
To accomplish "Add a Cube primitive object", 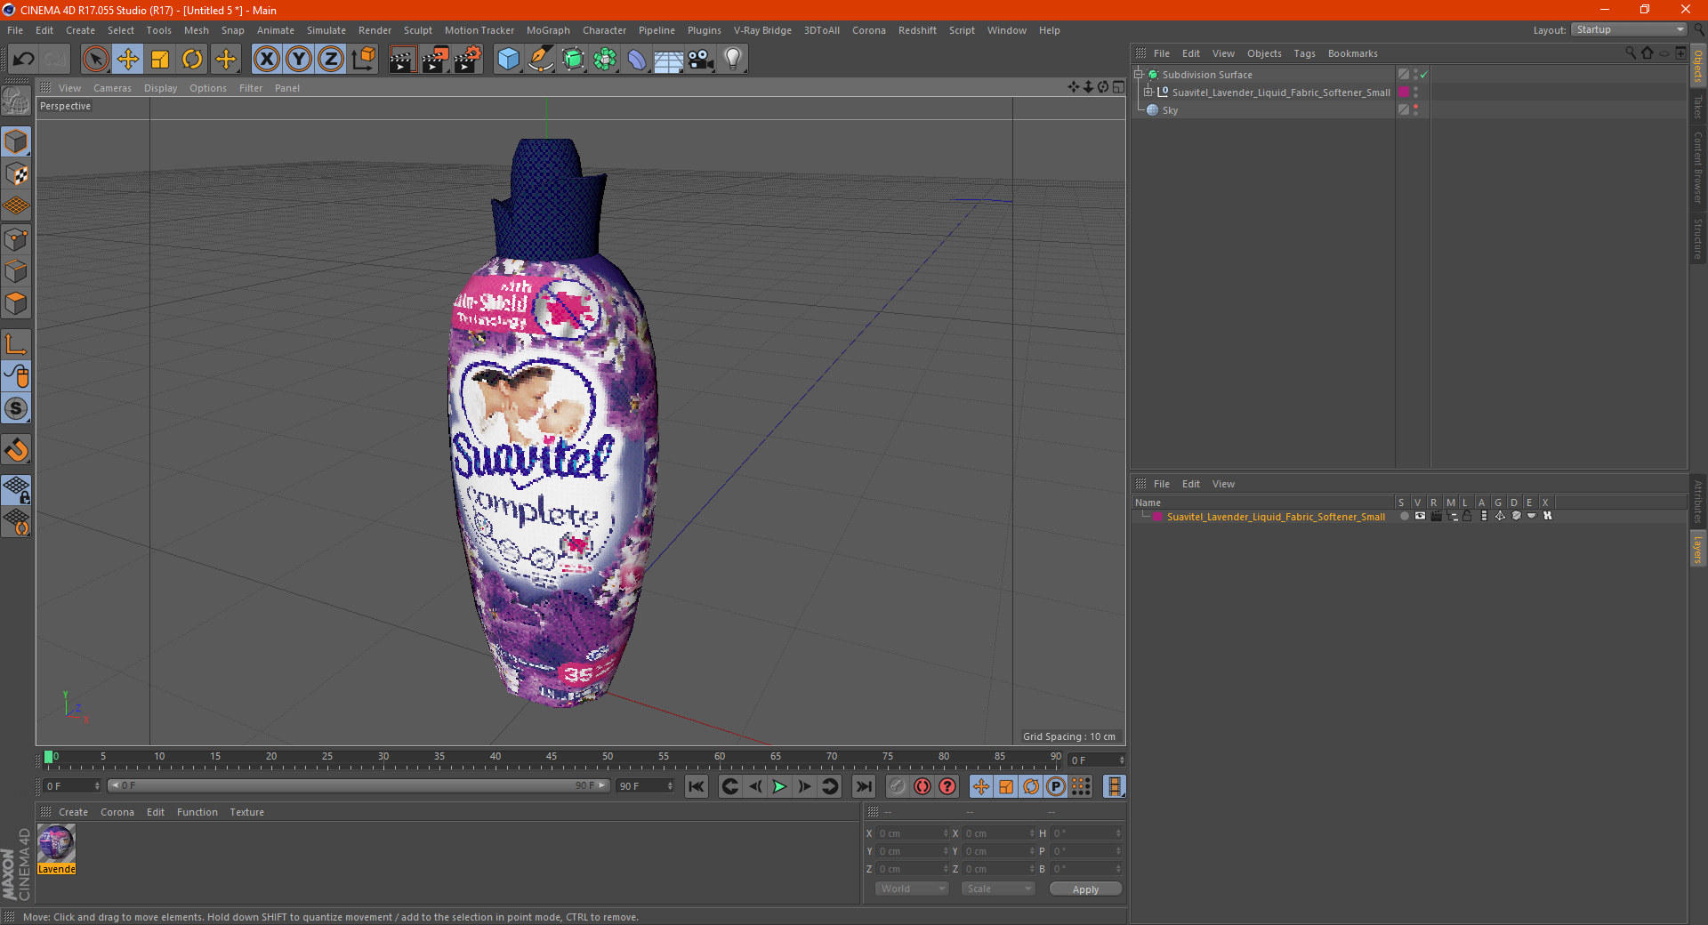I will coord(508,60).
